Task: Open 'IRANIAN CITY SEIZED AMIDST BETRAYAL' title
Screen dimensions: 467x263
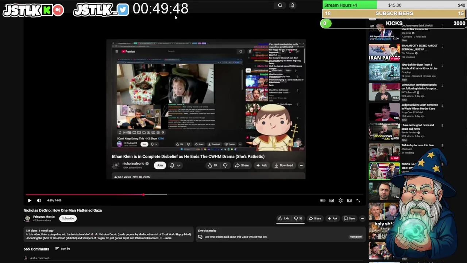Action: (419, 47)
